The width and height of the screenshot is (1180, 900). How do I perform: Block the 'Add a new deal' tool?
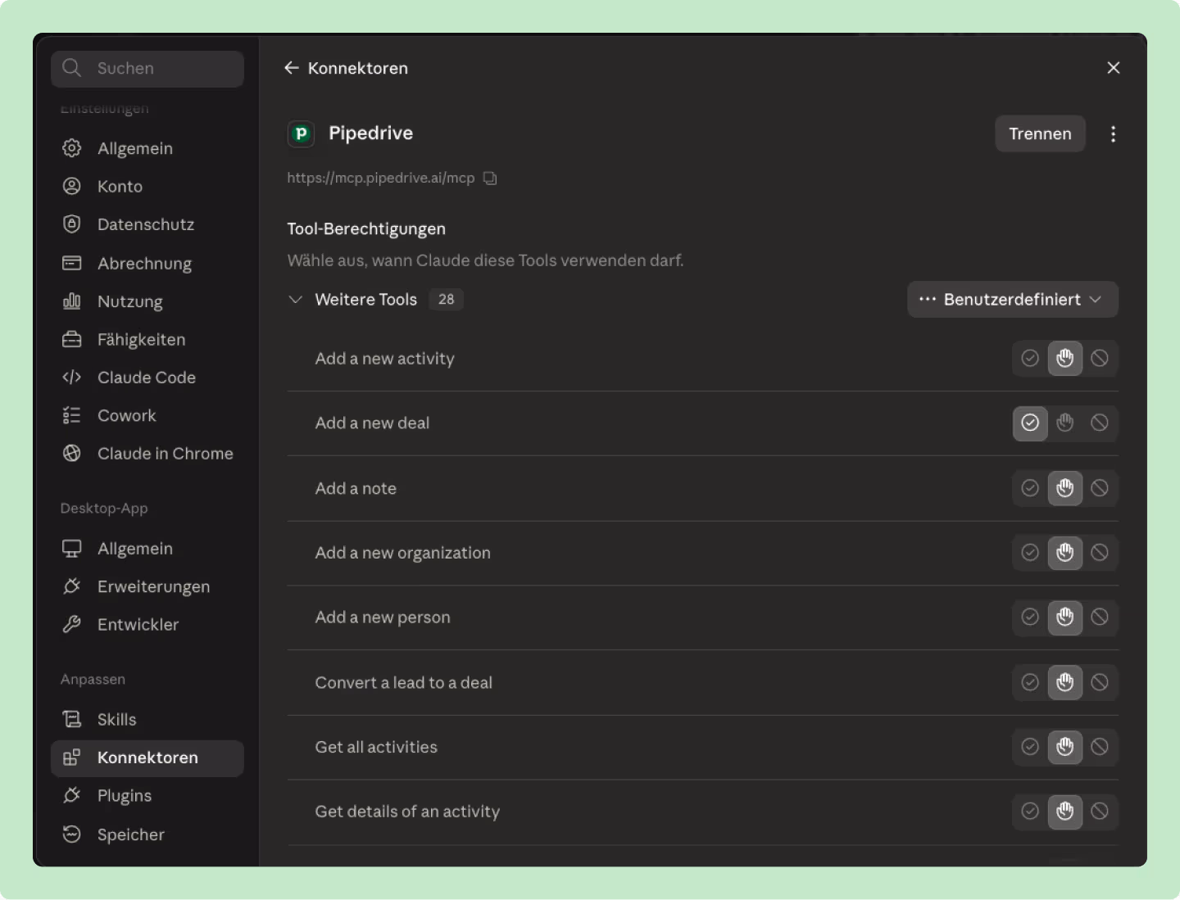[x=1100, y=423]
